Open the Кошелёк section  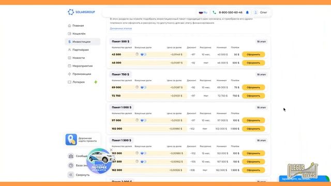[79, 34]
